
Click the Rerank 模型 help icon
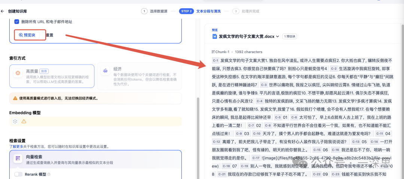pyautogui.click(x=49, y=175)
